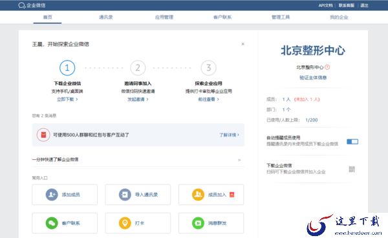
Task: Click the 未加入 1 人 red text
Action: [x=307, y=99]
